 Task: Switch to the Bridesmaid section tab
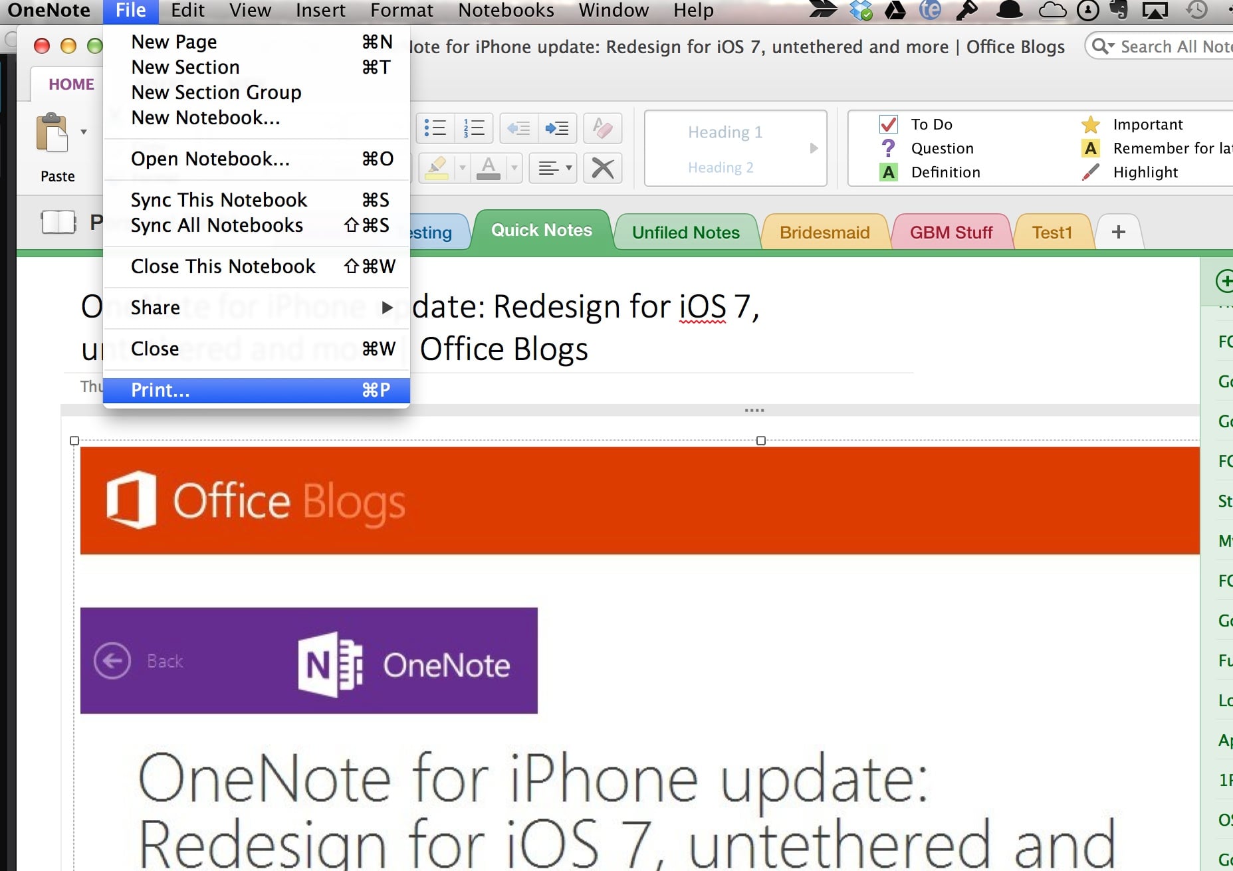824,232
